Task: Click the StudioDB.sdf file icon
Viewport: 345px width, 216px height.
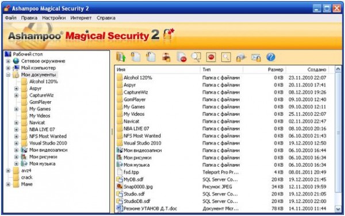Action: pyautogui.click(x=120, y=201)
